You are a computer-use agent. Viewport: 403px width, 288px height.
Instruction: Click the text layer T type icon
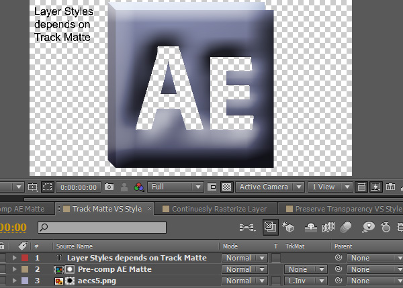tap(59, 258)
